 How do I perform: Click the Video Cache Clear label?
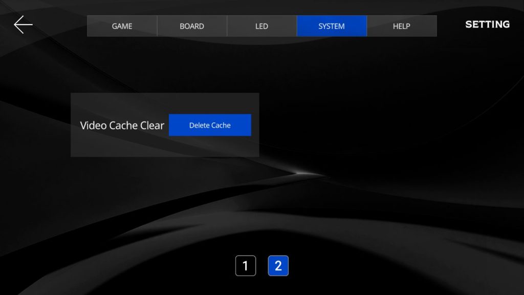122,125
